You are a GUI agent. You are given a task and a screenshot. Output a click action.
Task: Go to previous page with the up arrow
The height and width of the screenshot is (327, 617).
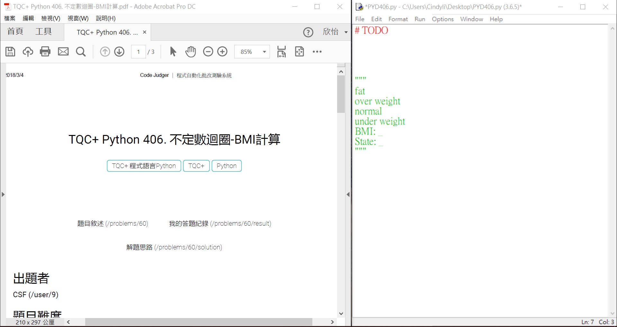(105, 52)
